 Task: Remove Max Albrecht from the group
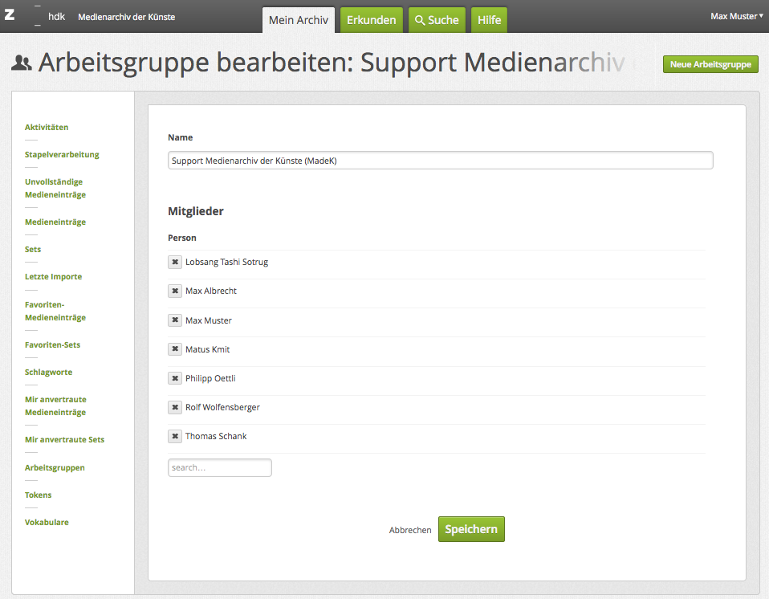pos(175,291)
